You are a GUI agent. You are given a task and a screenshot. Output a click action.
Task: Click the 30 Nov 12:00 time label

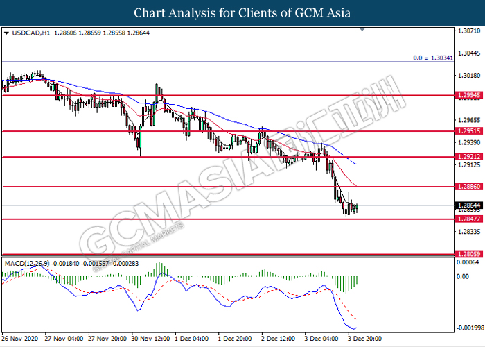coord(150,339)
